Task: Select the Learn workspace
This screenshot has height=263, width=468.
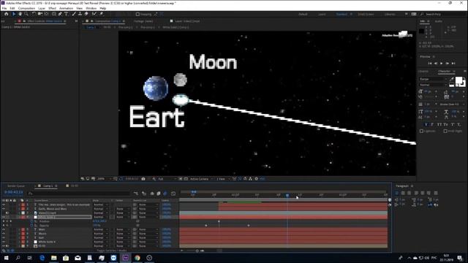Action: click(x=322, y=15)
